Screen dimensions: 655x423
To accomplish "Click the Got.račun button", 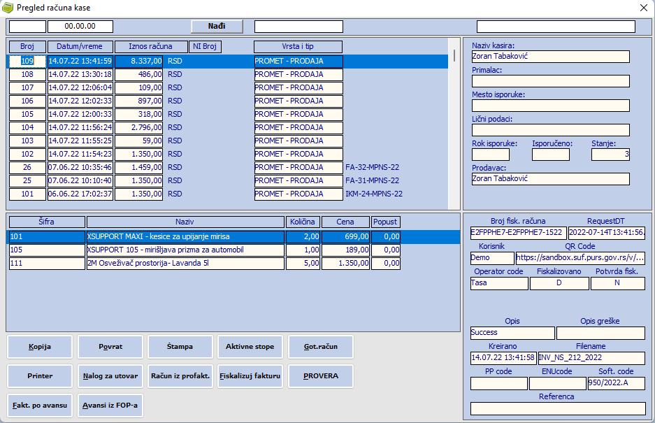I will 320,347.
